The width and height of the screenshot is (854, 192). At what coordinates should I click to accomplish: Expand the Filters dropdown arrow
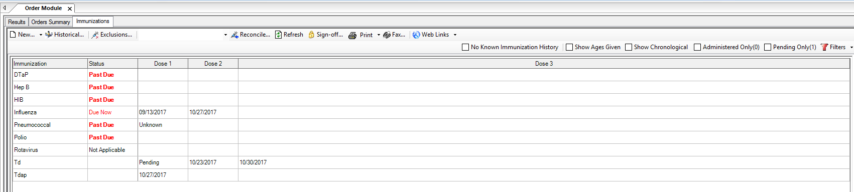851,47
